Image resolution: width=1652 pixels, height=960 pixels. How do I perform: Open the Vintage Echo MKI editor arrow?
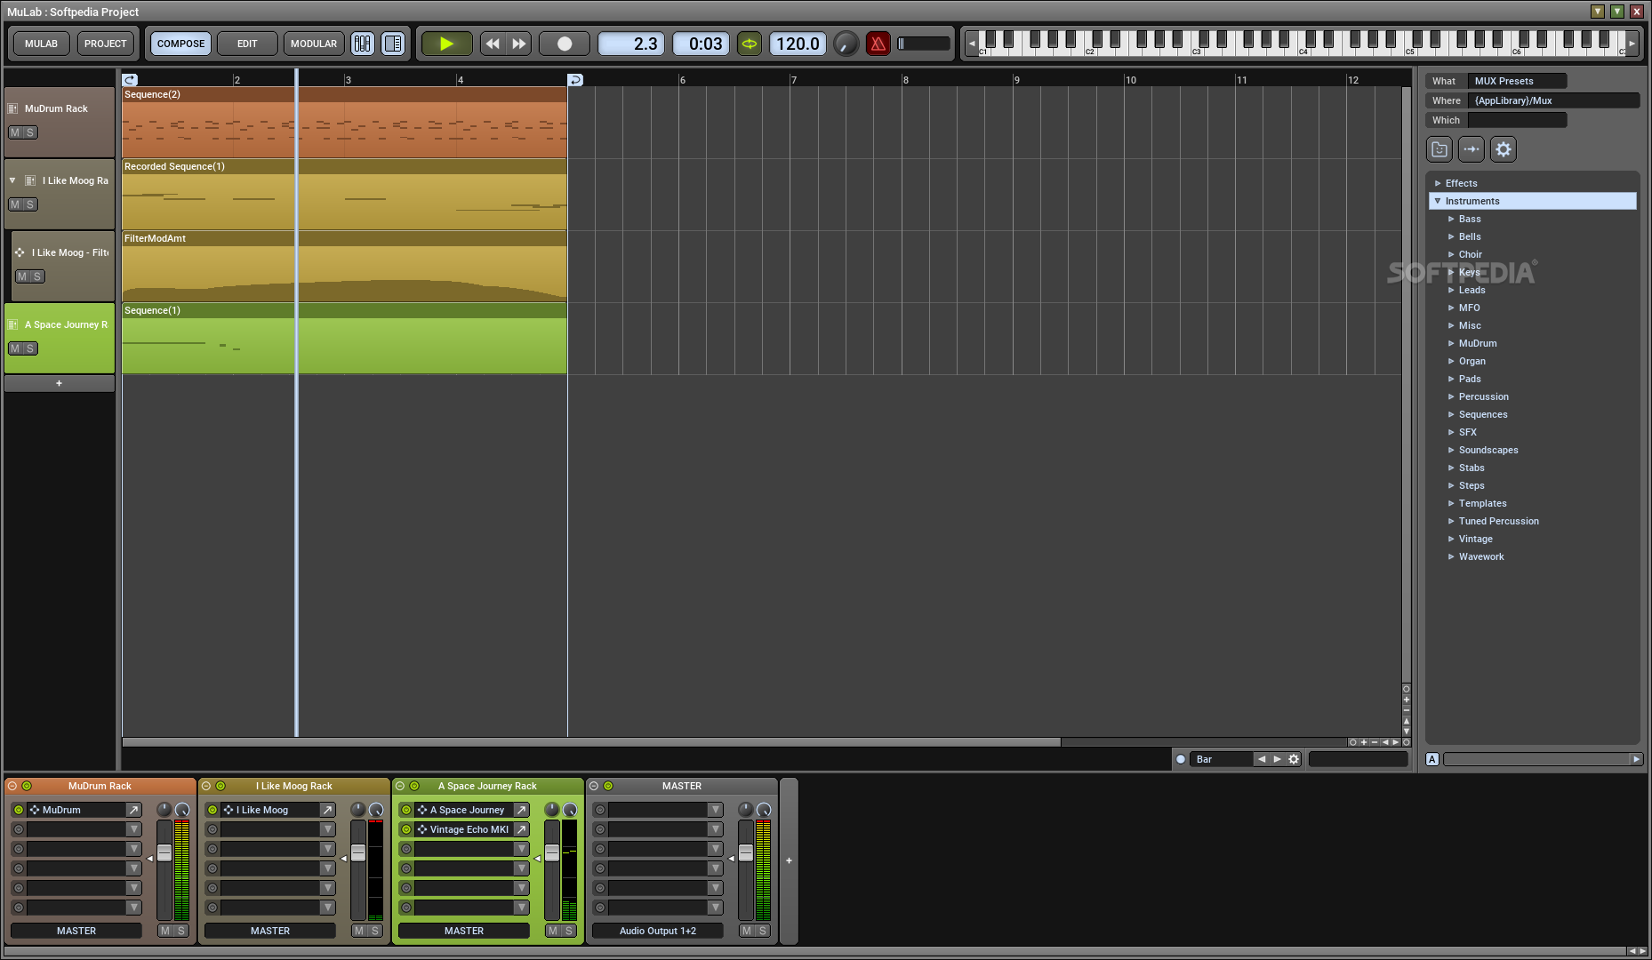click(x=521, y=829)
